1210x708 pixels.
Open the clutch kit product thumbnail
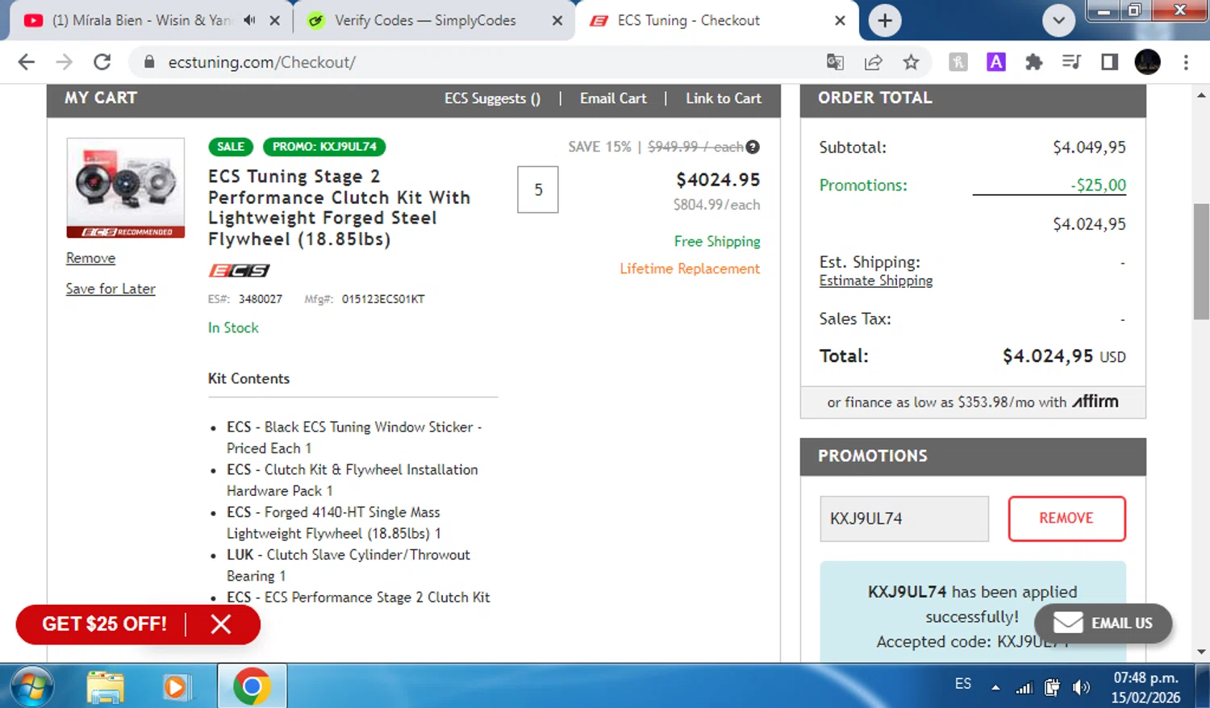pos(126,188)
